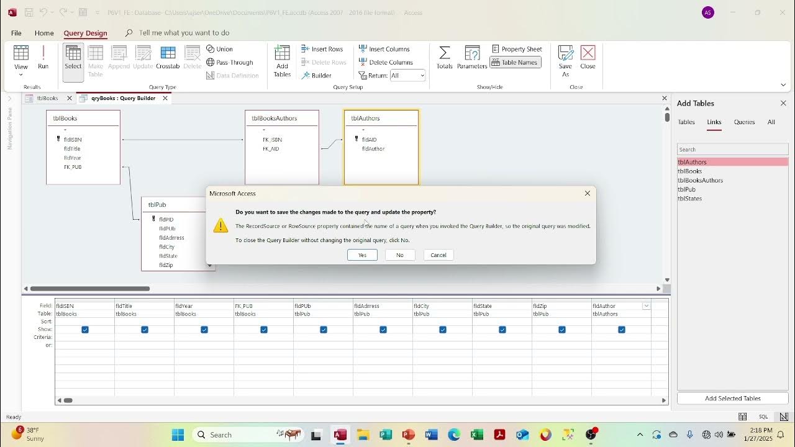This screenshot has width=795, height=447.
Task: Switch to the Home ribbon tab
Action: [x=44, y=33]
